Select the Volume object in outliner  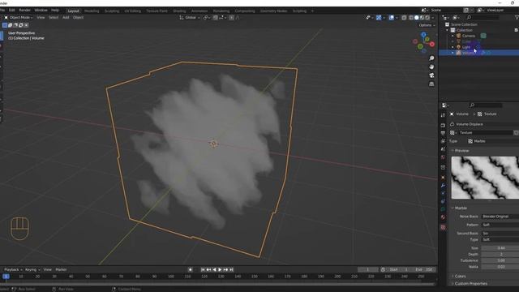(x=479, y=53)
